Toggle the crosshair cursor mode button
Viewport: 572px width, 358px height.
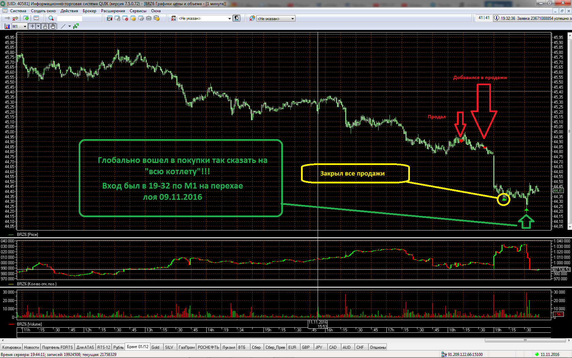click(32, 26)
